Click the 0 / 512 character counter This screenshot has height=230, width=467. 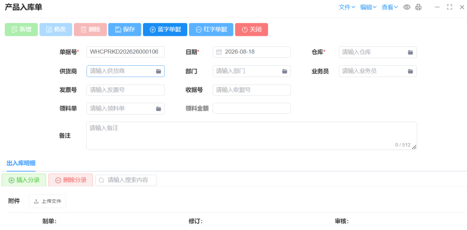coord(403,145)
